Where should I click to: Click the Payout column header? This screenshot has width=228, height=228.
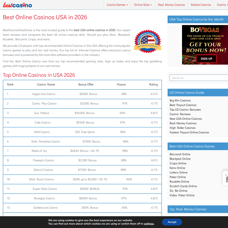pos(121,85)
